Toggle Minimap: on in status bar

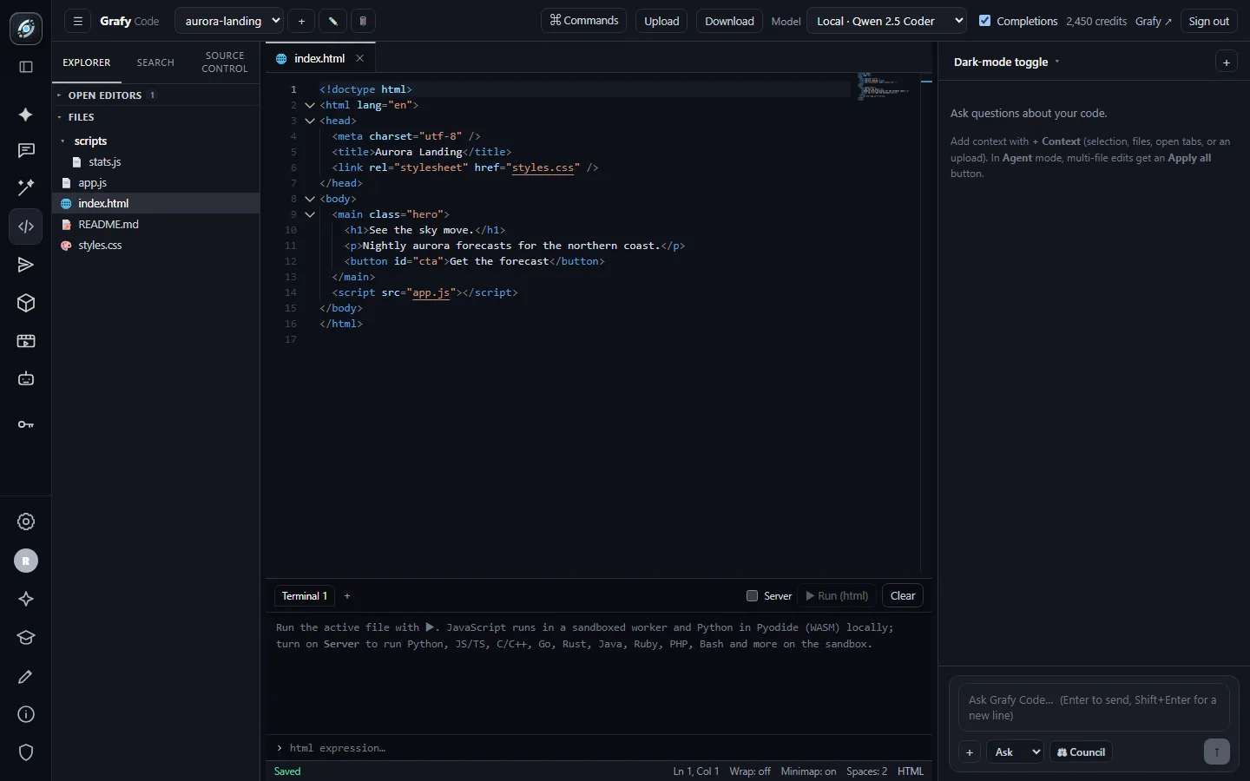(x=808, y=771)
